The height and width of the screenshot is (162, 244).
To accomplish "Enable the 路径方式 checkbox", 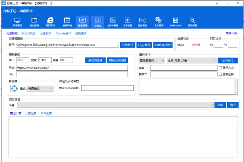I will pyautogui.click(x=221, y=68).
